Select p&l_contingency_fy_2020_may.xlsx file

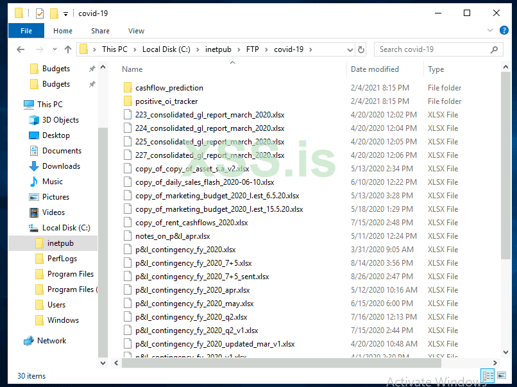coord(194,304)
